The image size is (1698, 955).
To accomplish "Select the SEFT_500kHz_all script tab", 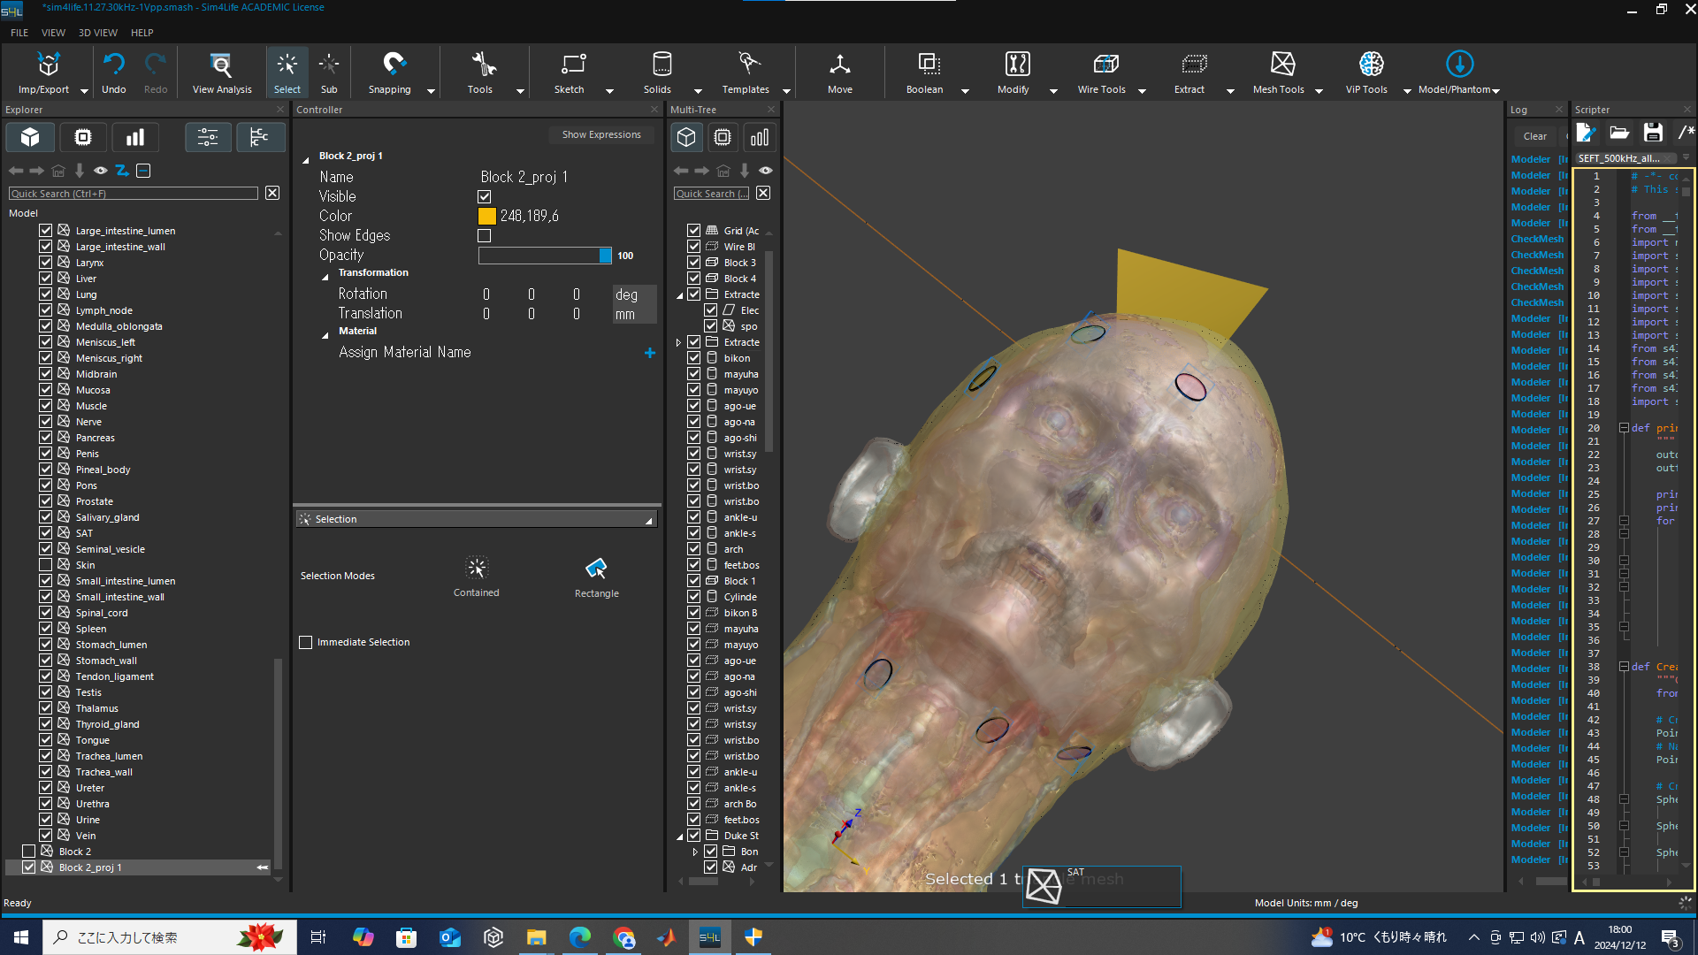I will pyautogui.click(x=1626, y=158).
